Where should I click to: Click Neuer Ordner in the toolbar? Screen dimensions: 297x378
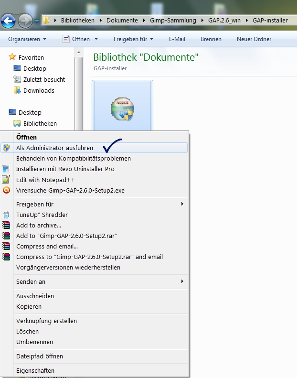pos(254,39)
